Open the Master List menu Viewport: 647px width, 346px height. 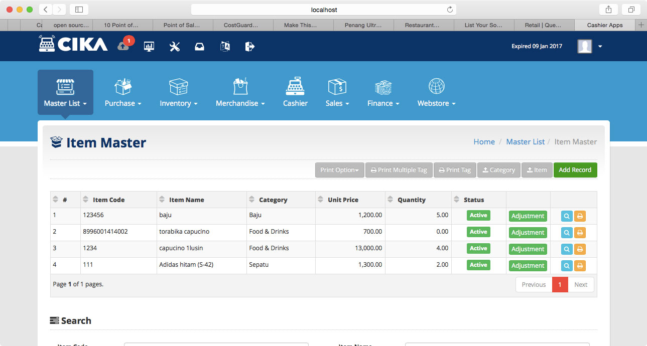(65, 93)
